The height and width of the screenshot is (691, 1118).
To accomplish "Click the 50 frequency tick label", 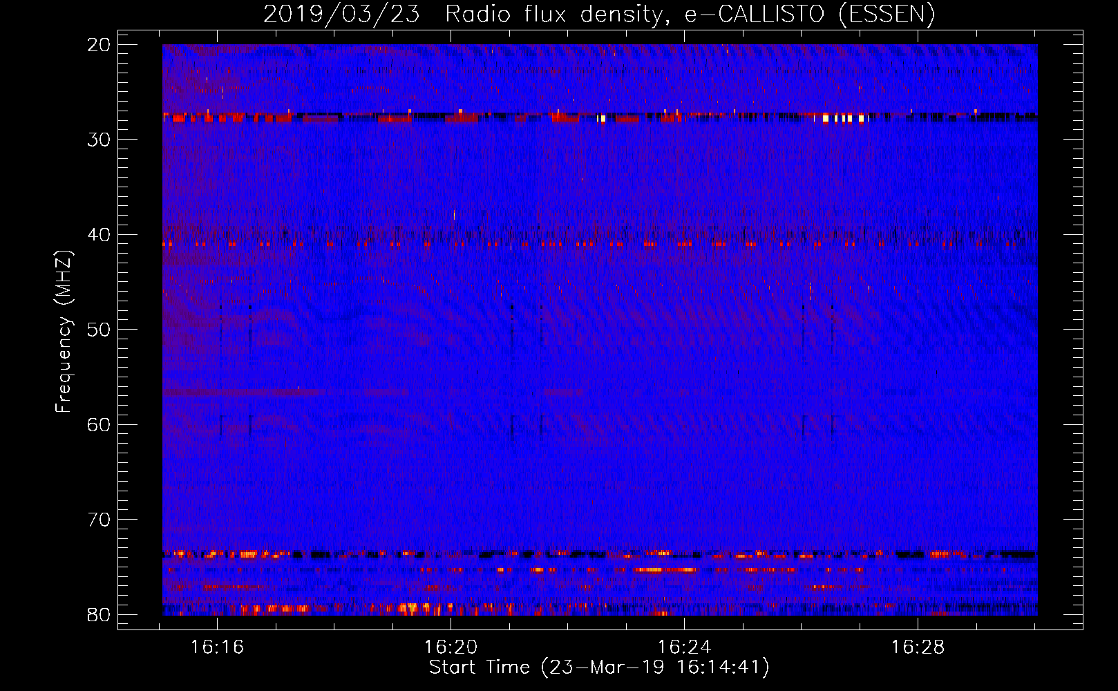I will (x=99, y=330).
